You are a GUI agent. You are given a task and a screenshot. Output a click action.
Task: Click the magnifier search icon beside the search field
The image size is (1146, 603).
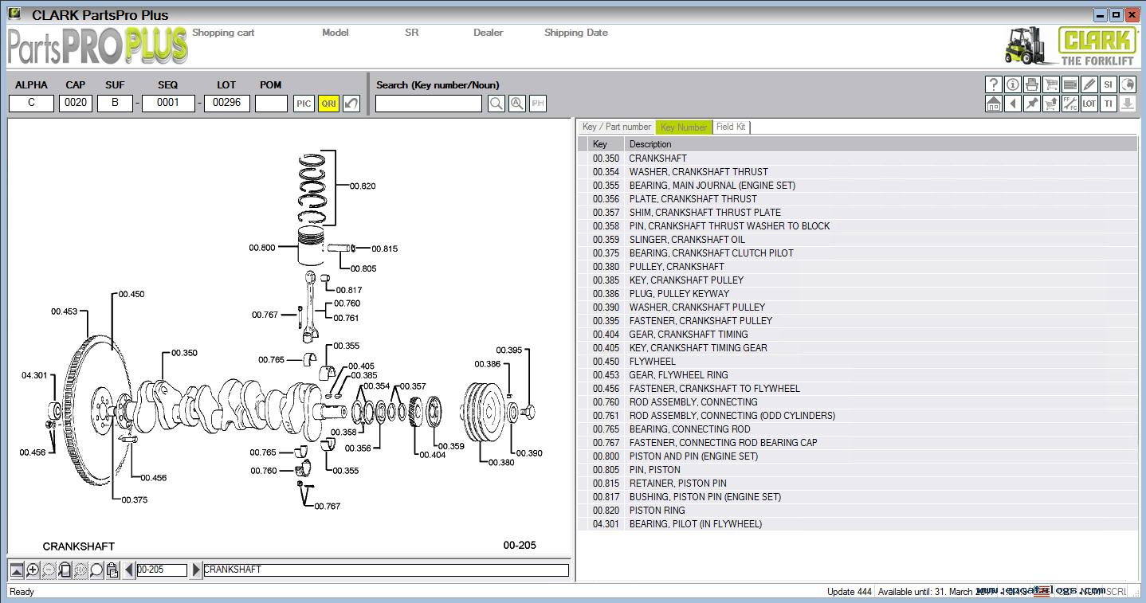[496, 104]
